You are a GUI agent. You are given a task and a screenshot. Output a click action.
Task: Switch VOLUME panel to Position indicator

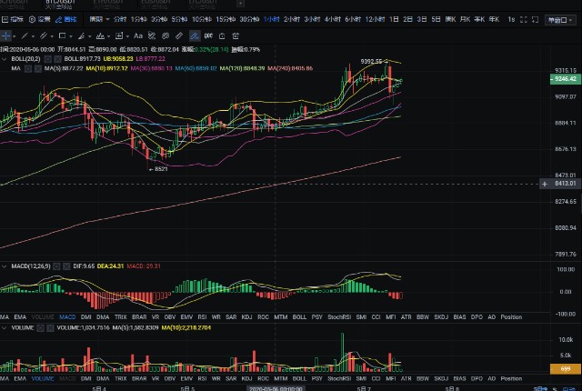click(x=511, y=379)
